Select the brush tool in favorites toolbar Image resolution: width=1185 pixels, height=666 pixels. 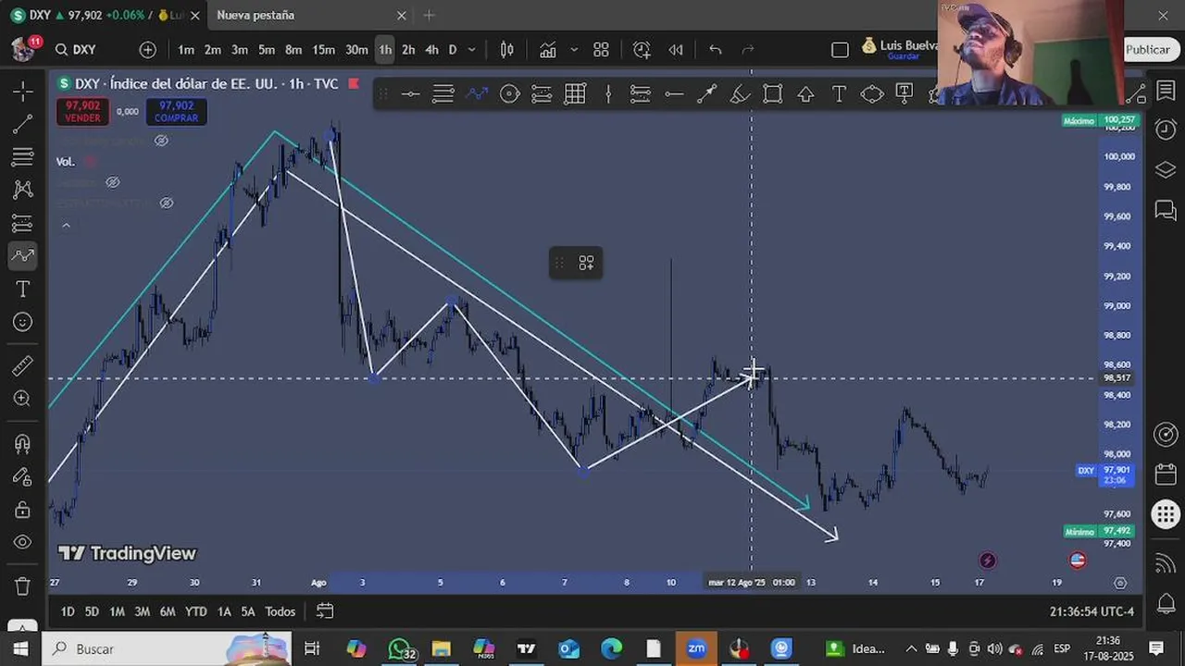pyautogui.click(x=740, y=93)
